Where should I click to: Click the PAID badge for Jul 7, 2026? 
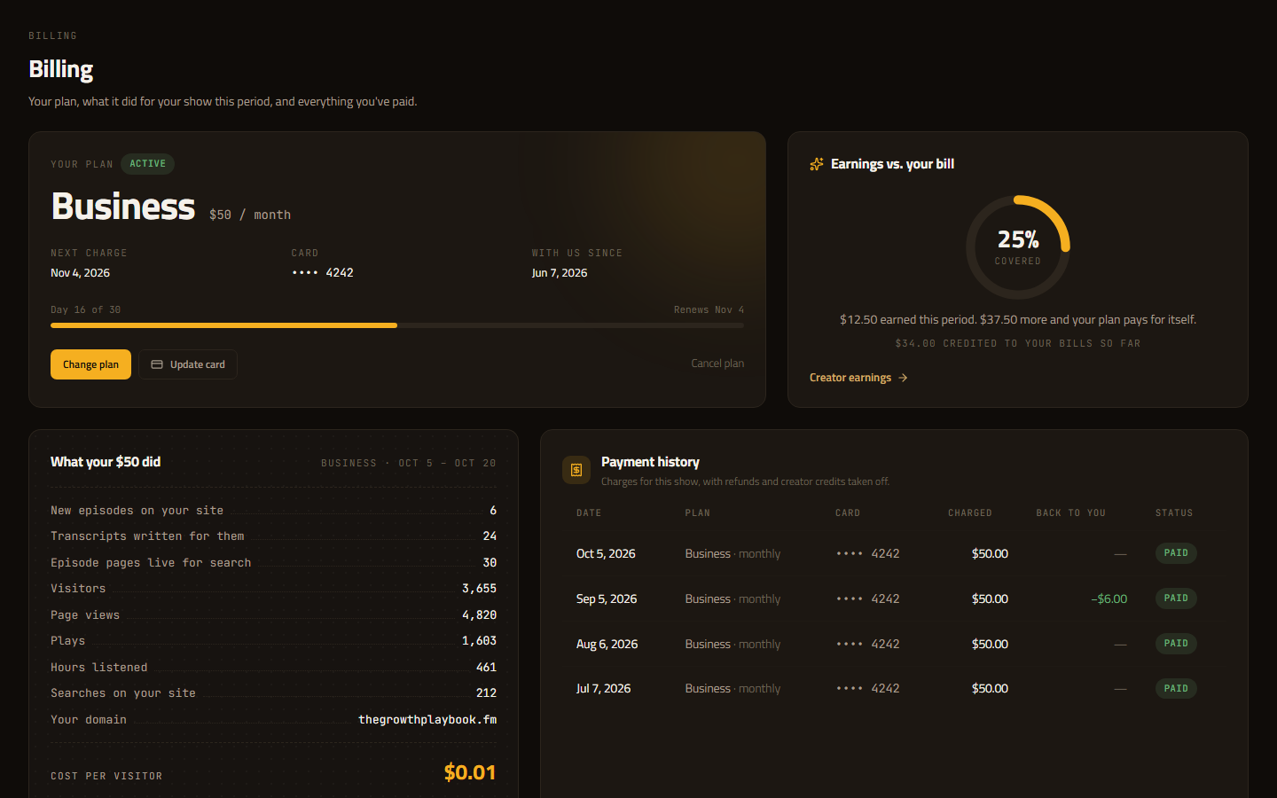[1176, 689]
